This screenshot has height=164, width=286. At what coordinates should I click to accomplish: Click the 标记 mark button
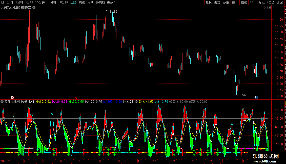(261, 2)
